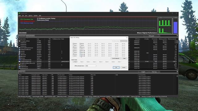
Task: Click the Clear button in affinity dialog
Action: point(124,58)
